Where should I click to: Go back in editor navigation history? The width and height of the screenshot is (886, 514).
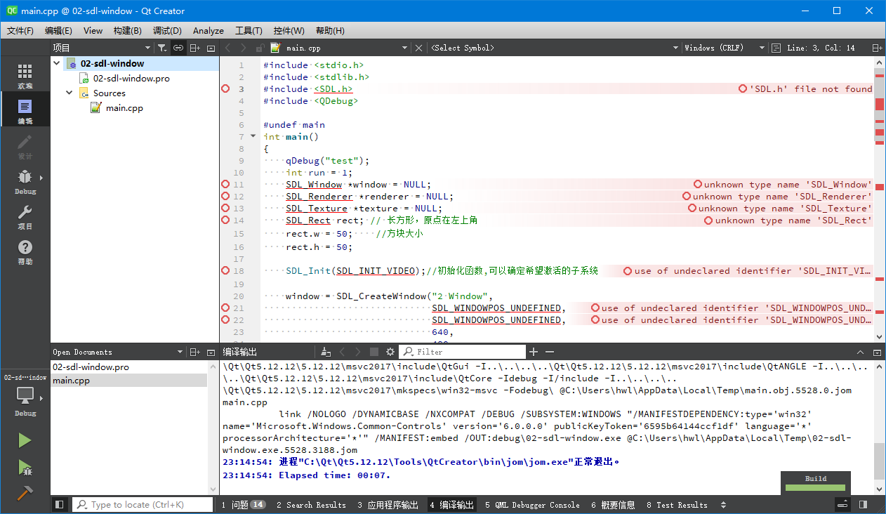tap(227, 48)
